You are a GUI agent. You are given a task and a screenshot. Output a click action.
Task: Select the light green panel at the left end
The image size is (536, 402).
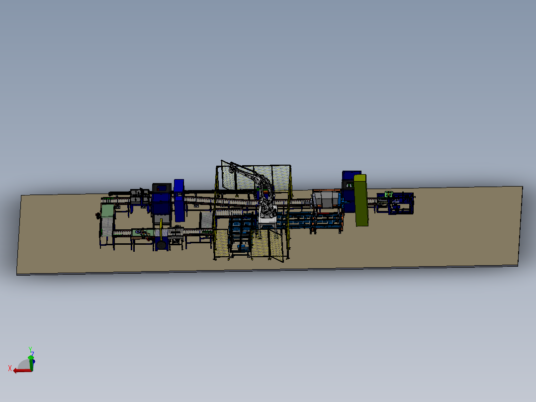pyautogui.click(x=107, y=210)
